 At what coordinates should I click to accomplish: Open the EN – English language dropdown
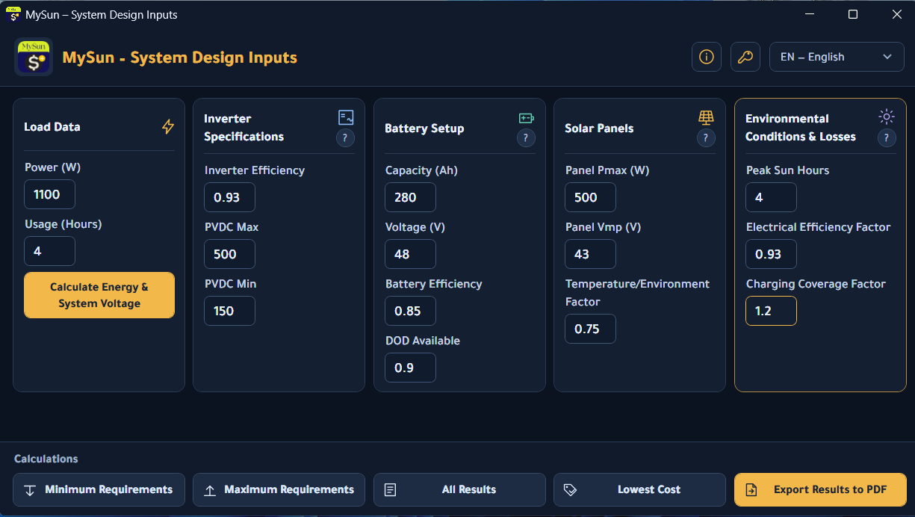(837, 57)
